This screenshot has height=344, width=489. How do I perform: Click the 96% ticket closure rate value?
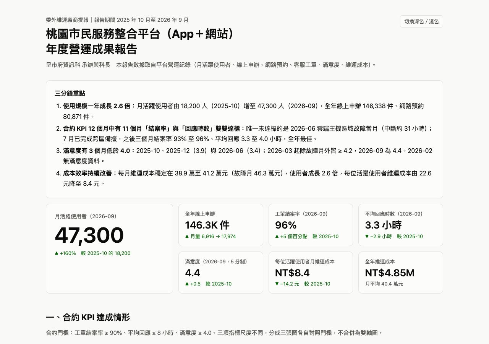[x=286, y=225]
